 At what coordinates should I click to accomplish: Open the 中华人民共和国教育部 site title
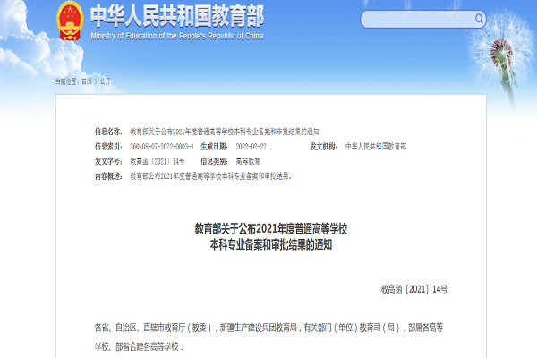tap(177, 16)
